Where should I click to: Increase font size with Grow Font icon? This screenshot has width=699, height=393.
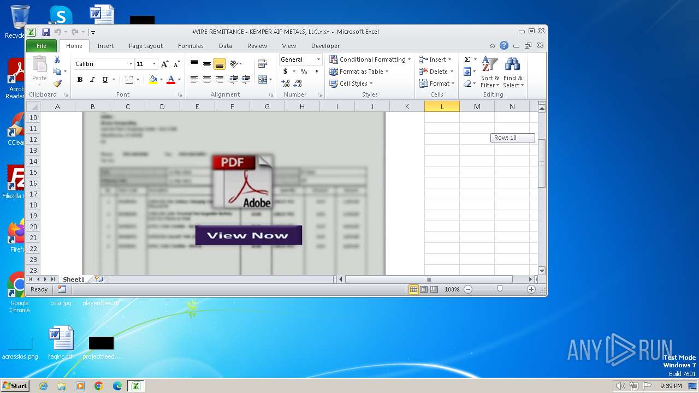click(x=164, y=64)
